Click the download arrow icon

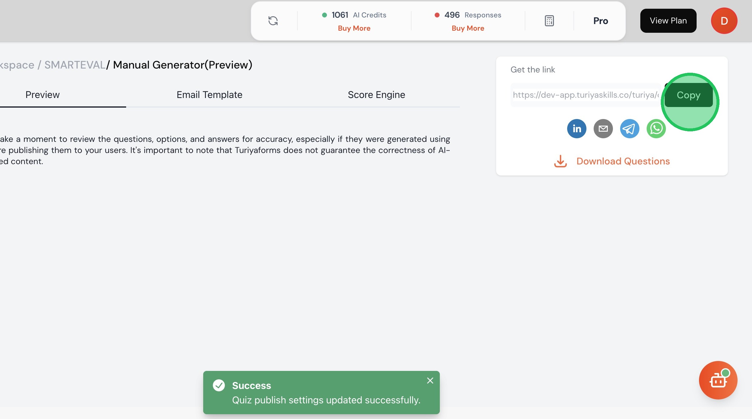560,161
